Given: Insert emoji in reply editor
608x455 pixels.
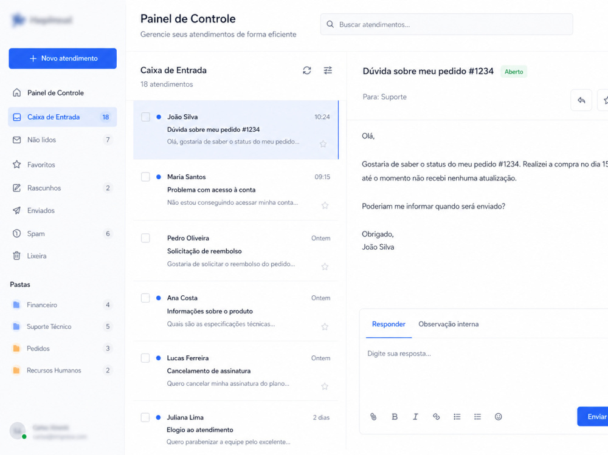Looking at the screenshot, I should click(499, 417).
